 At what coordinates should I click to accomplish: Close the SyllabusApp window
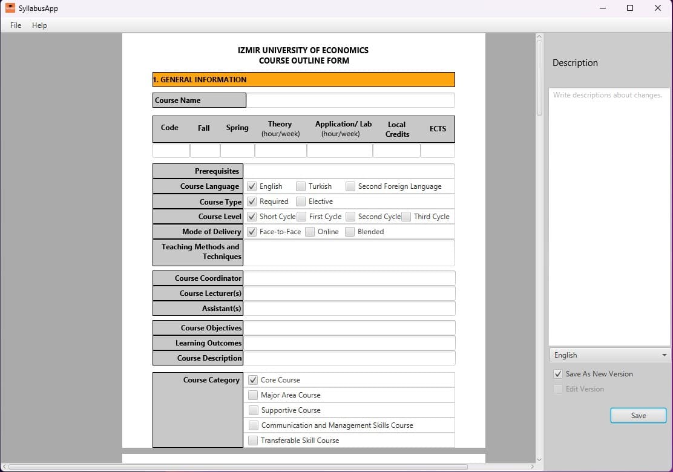point(657,8)
